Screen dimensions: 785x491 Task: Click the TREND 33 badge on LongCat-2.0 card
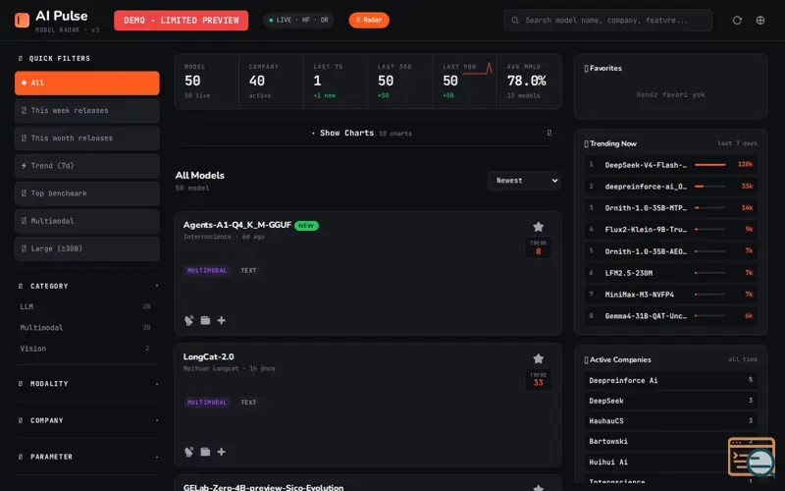pyautogui.click(x=538, y=379)
